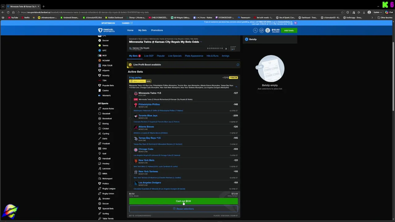Viewport: 395px width, 222px height.
Task: Open Aussie Rules in All Sports
Action: [x=108, y=109]
